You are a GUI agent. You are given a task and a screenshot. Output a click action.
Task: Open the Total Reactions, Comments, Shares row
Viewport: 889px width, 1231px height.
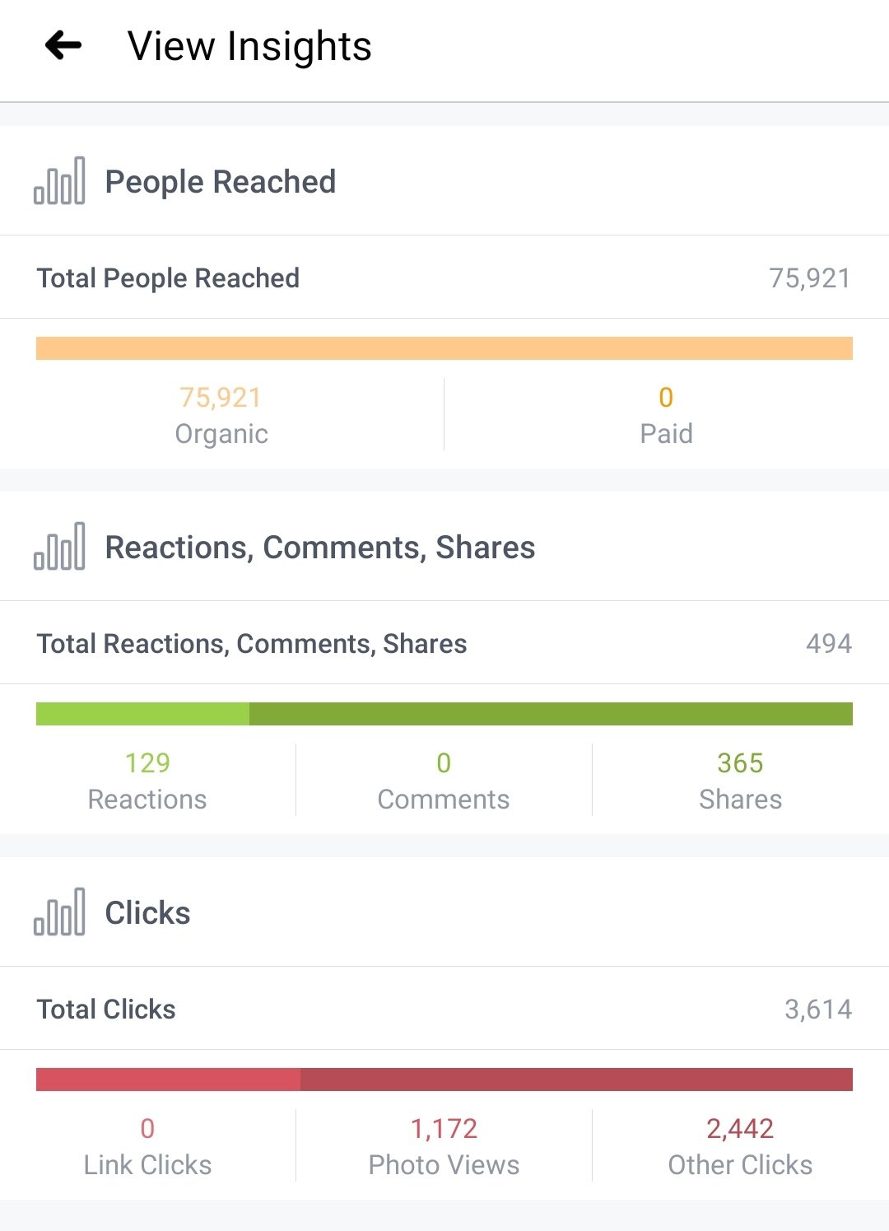[x=444, y=643]
